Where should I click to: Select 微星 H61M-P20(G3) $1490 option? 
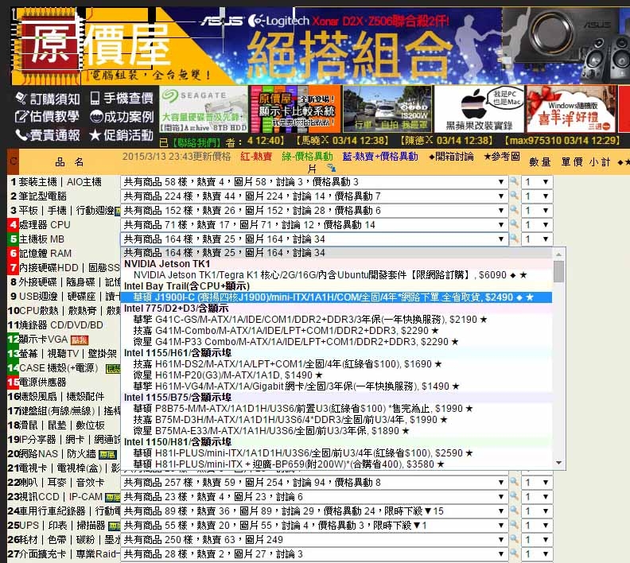click(x=336, y=375)
